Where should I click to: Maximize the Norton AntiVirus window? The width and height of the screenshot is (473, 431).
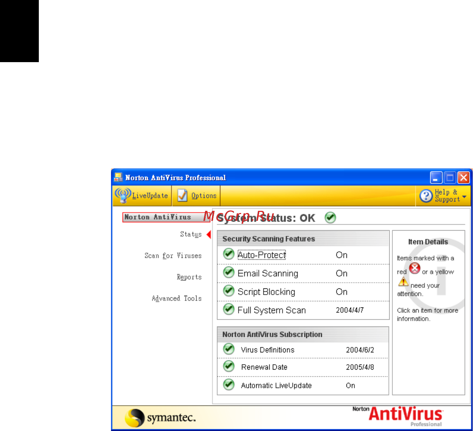[x=450, y=177]
